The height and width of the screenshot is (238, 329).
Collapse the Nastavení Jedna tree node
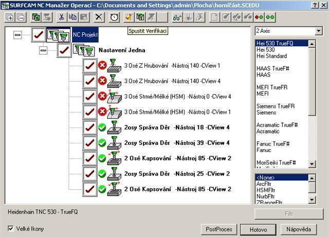coord(43,50)
